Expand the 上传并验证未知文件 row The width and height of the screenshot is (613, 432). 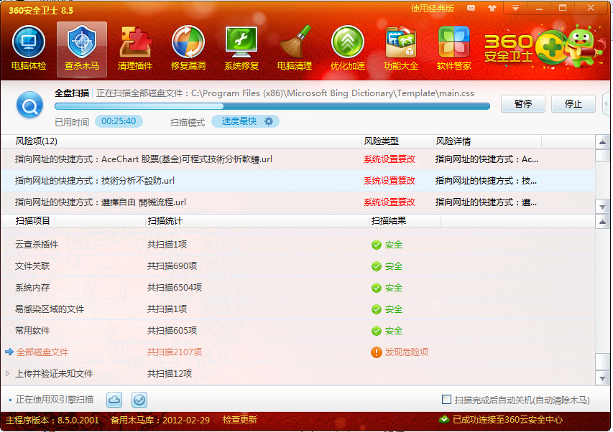pyautogui.click(x=7, y=373)
